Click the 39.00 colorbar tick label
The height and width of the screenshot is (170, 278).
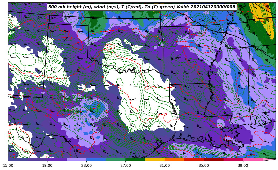coord(243,166)
